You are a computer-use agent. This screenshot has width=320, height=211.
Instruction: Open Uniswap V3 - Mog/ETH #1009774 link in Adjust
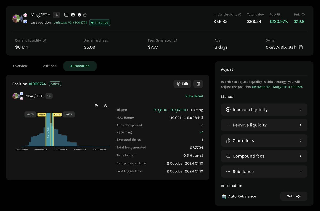click(x=277, y=87)
